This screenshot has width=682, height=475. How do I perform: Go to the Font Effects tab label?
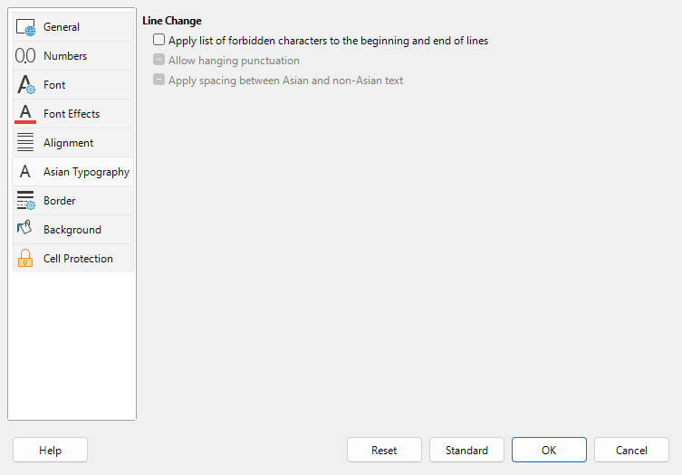[x=72, y=114]
